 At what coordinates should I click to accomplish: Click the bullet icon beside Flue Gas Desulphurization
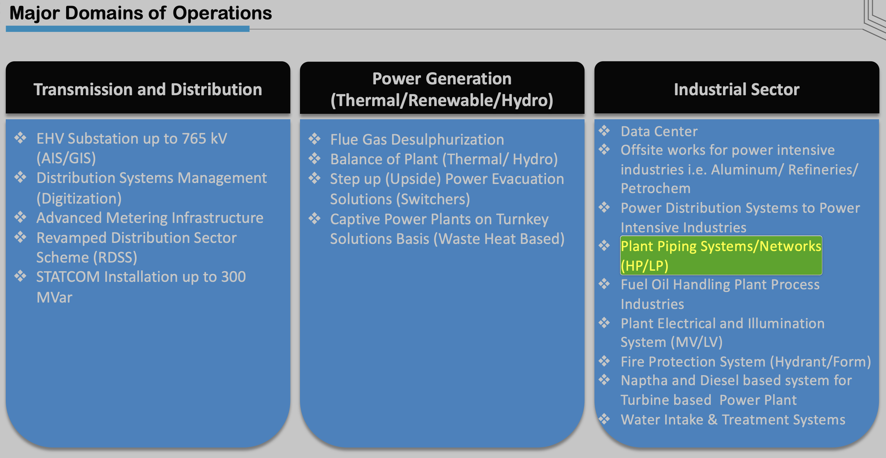click(x=314, y=139)
